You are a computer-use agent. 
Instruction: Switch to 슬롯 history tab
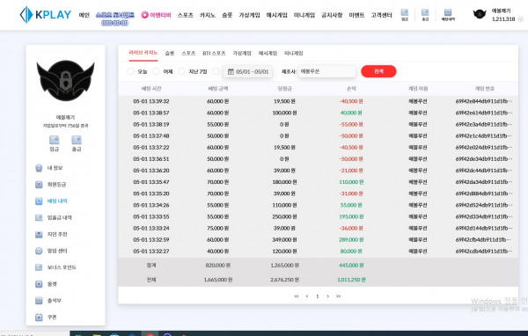coord(170,53)
